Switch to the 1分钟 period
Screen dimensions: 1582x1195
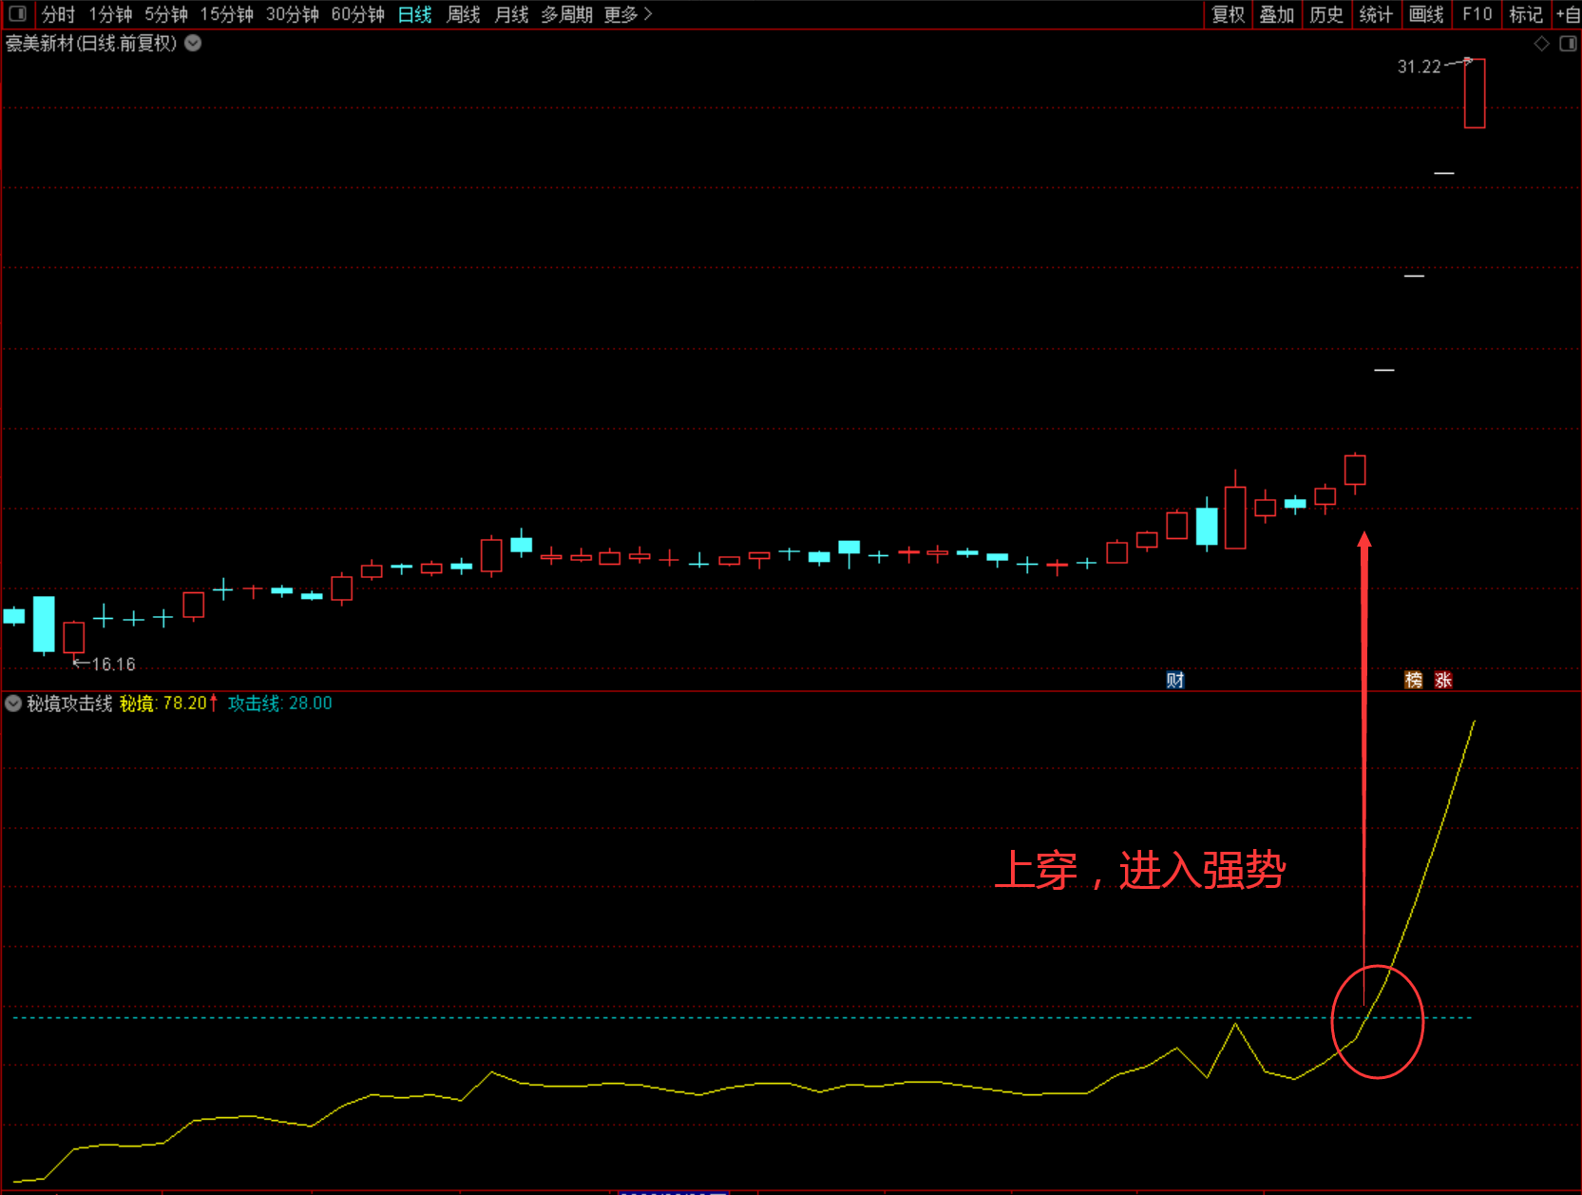110,14
